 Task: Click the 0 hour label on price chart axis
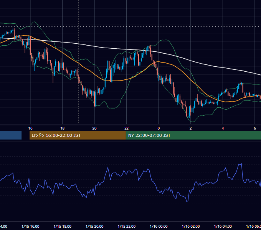click(159, 128)
